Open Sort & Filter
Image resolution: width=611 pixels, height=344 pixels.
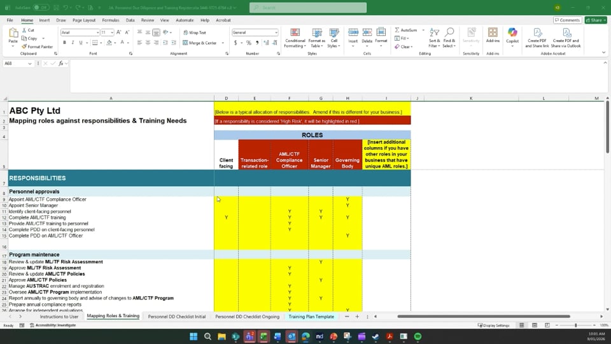click(x=434, y=38)
